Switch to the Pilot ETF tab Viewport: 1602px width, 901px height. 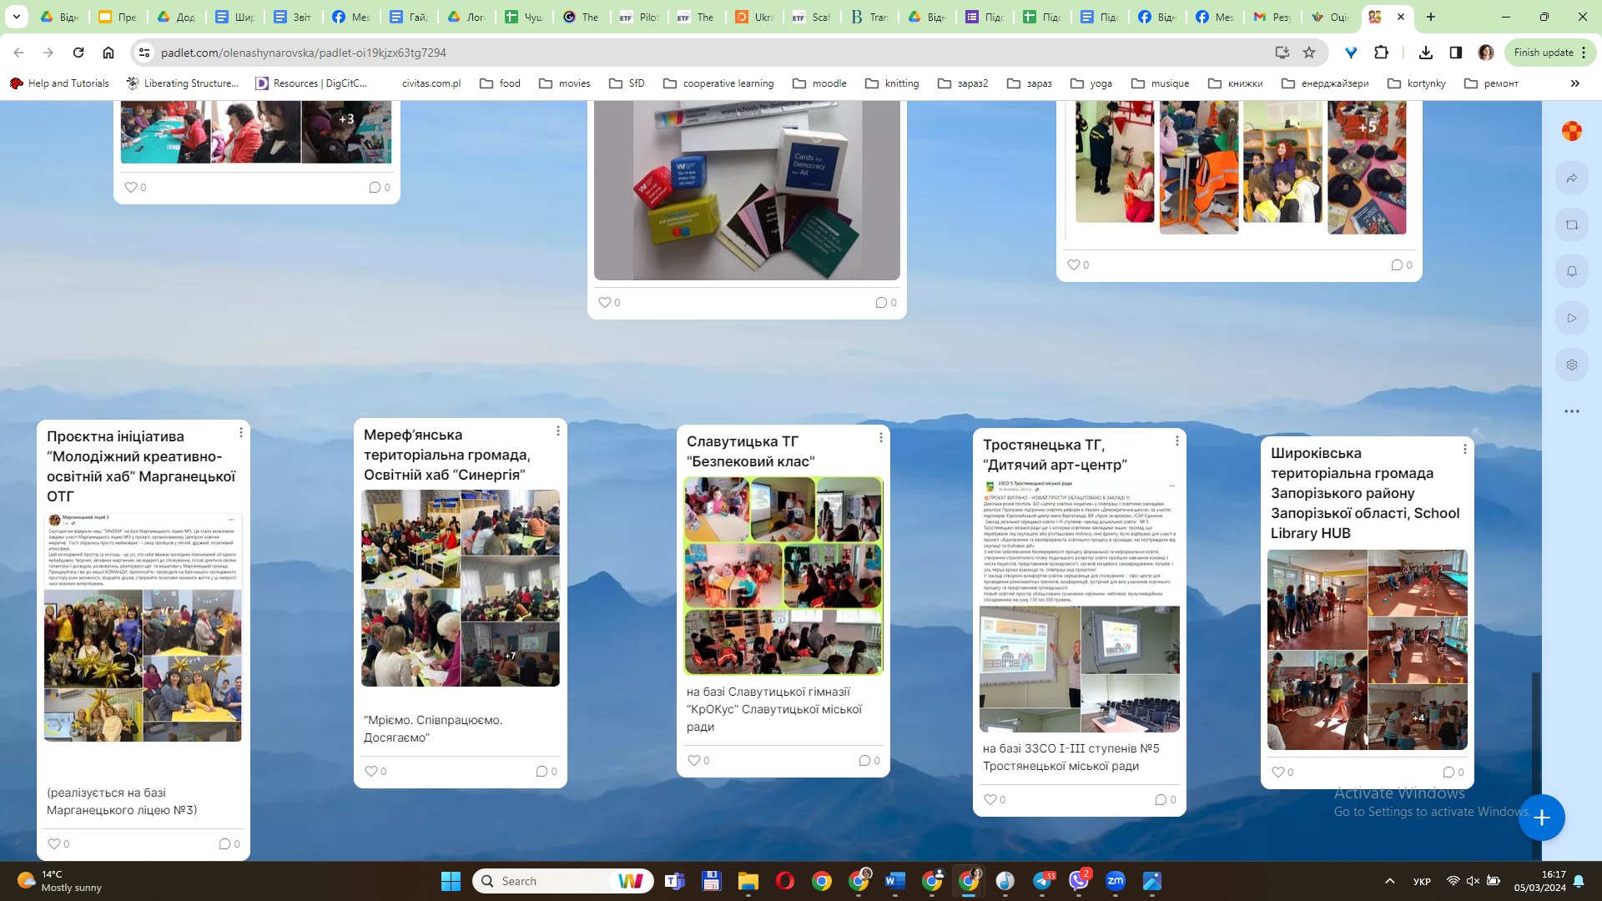pos(639,17)
